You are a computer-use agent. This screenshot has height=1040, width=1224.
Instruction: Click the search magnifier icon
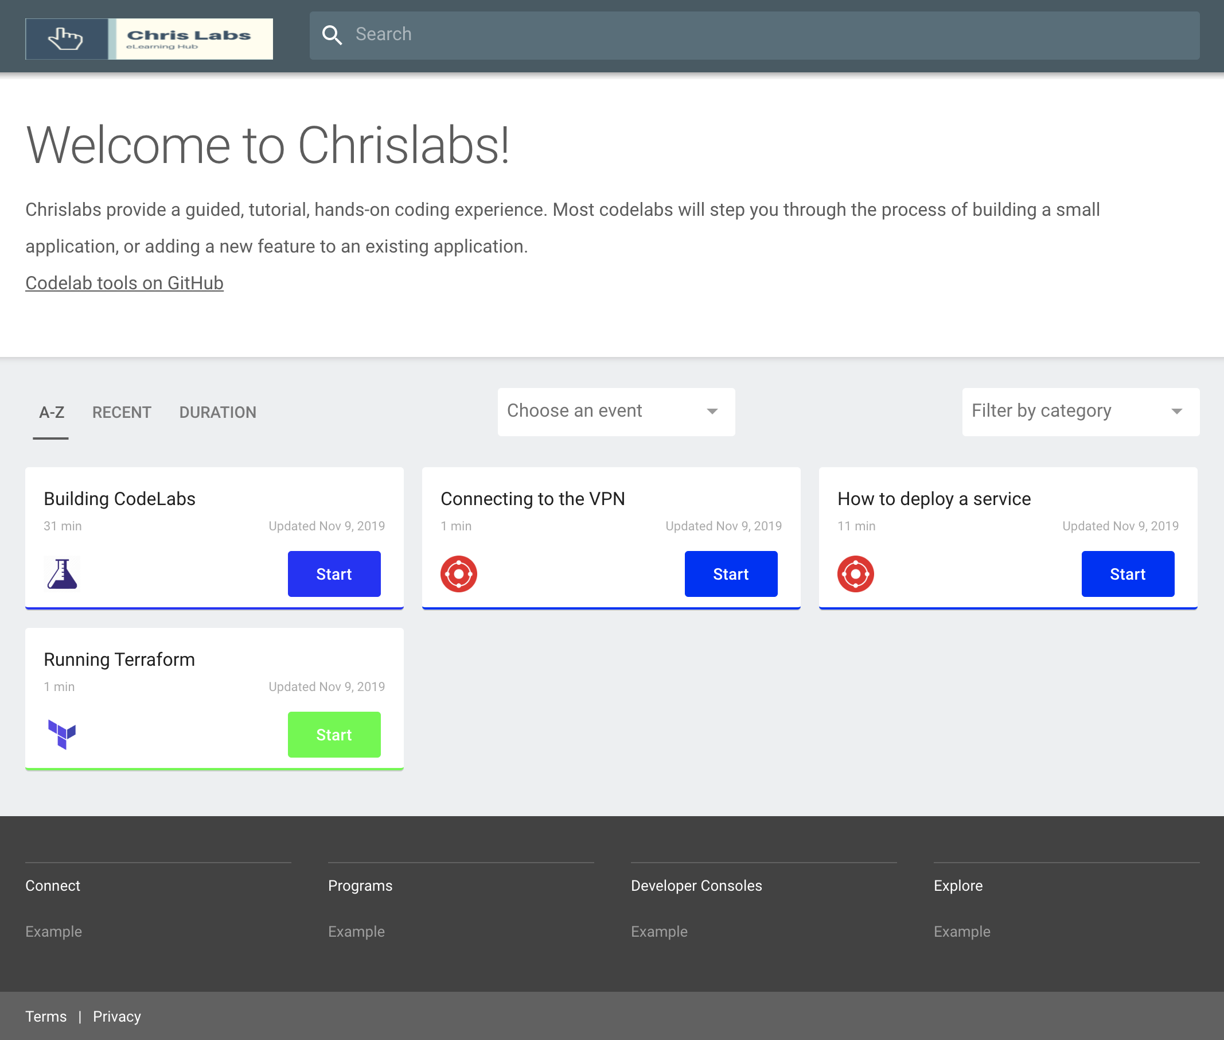[332, 36]
